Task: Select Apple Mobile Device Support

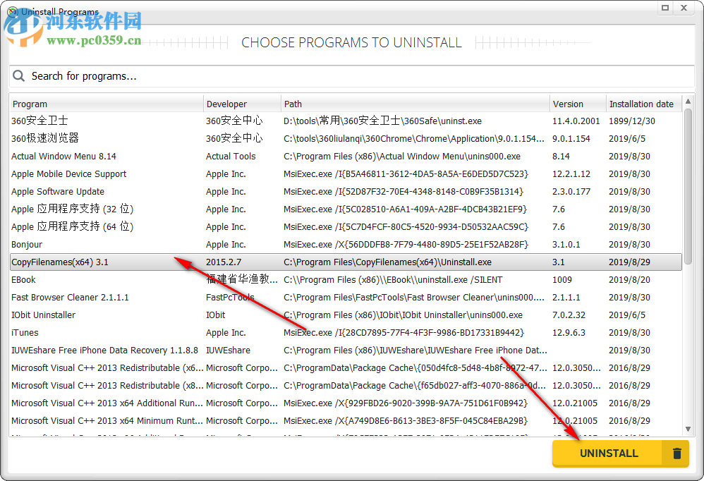Action: (x=346, y=173)
